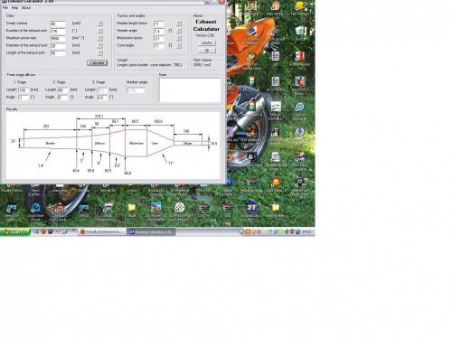The width and height of the screenshot is (452, 339).
Task: Click inside the Note text area
Action: click(190, 90)
